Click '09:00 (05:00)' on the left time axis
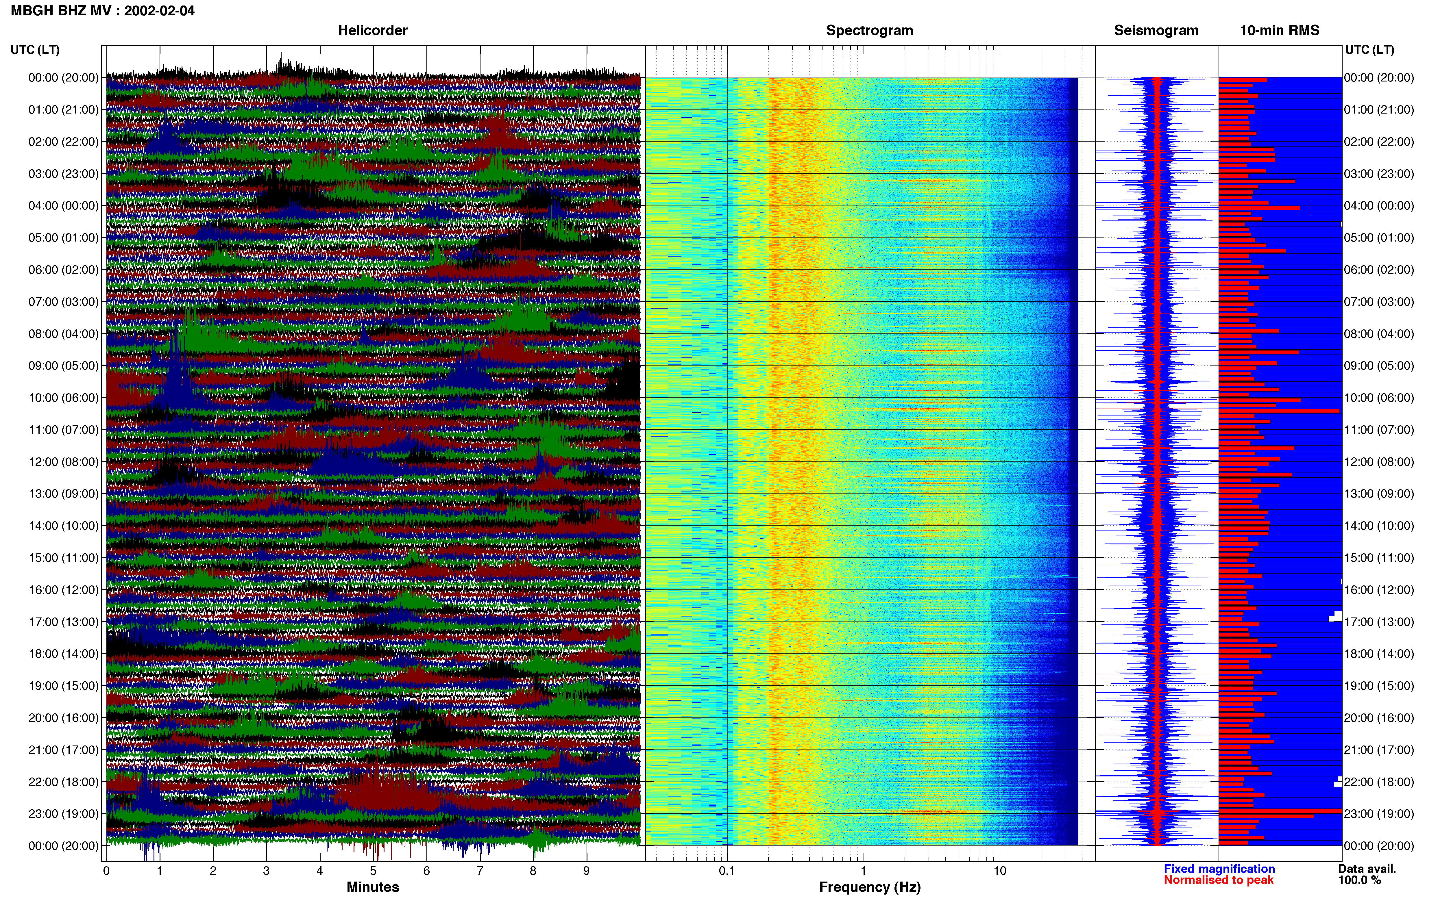 coord(63,366)
